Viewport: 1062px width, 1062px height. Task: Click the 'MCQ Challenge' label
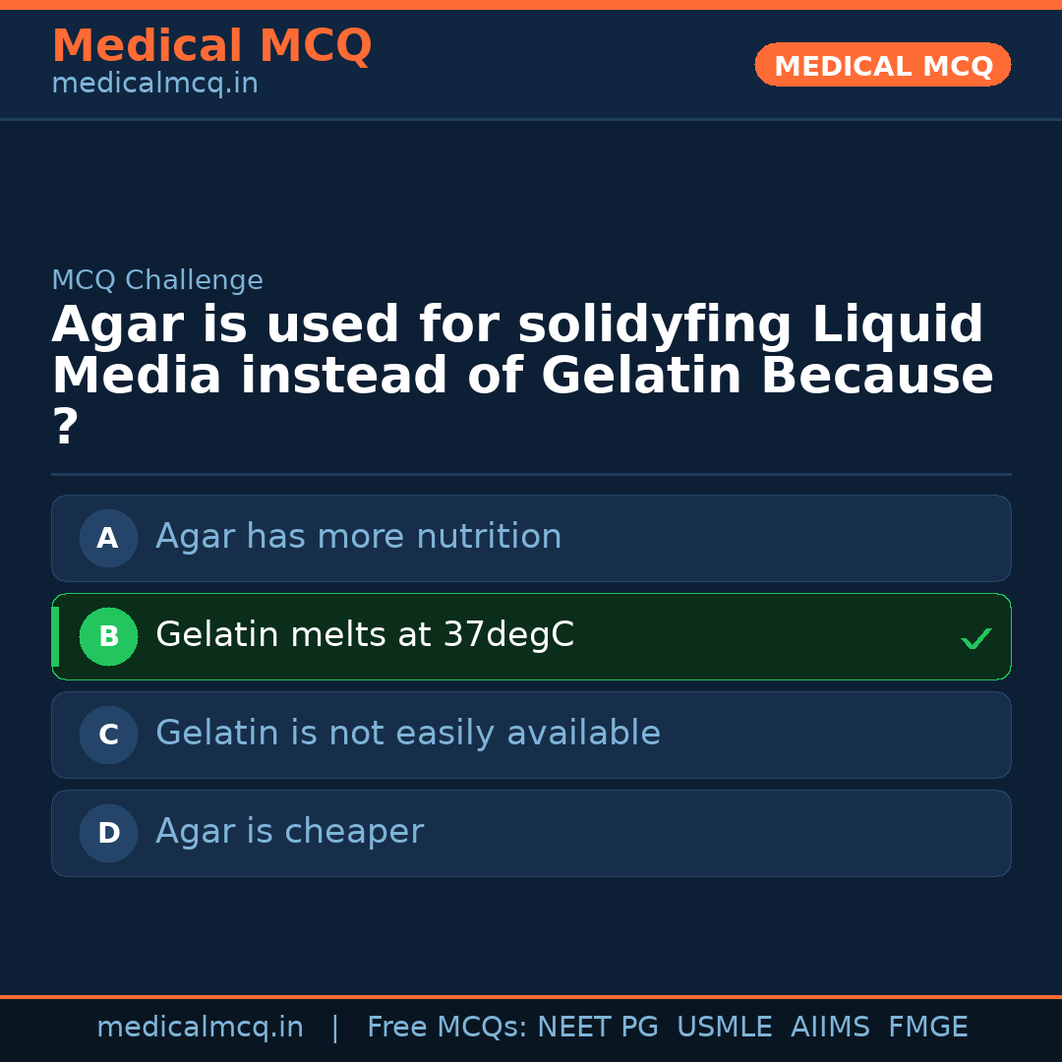pos(157,280)
